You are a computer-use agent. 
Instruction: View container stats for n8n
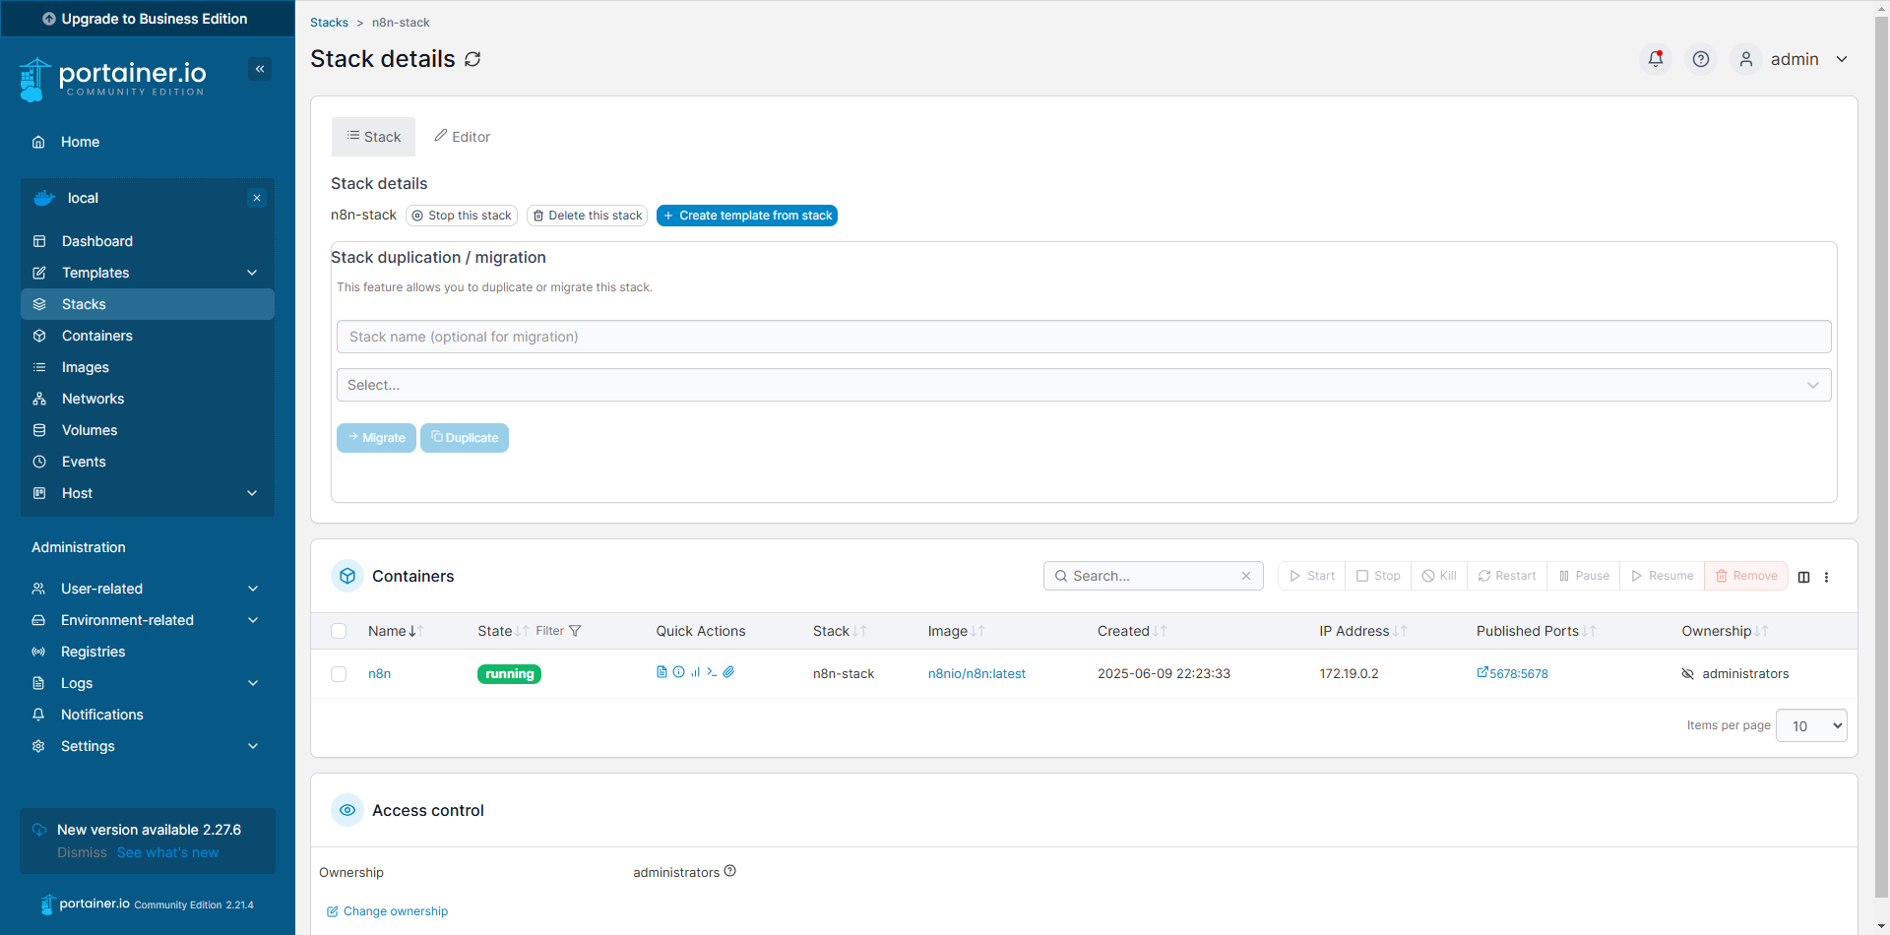696,671
